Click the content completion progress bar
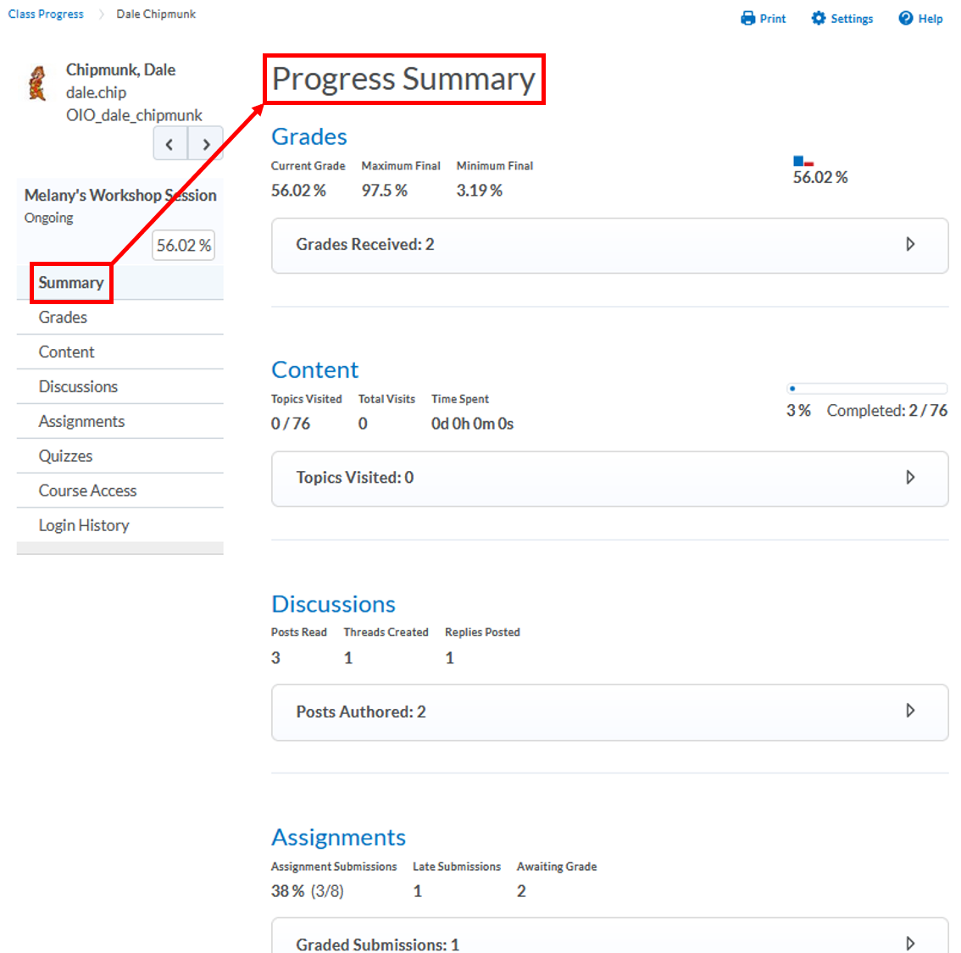The image size is (961, 953). tap(866, 389)
